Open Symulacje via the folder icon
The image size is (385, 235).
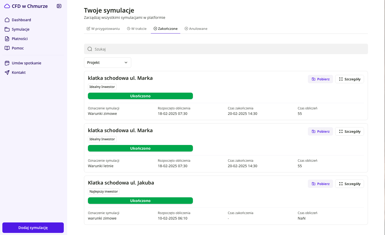click(x=7, y=29)
